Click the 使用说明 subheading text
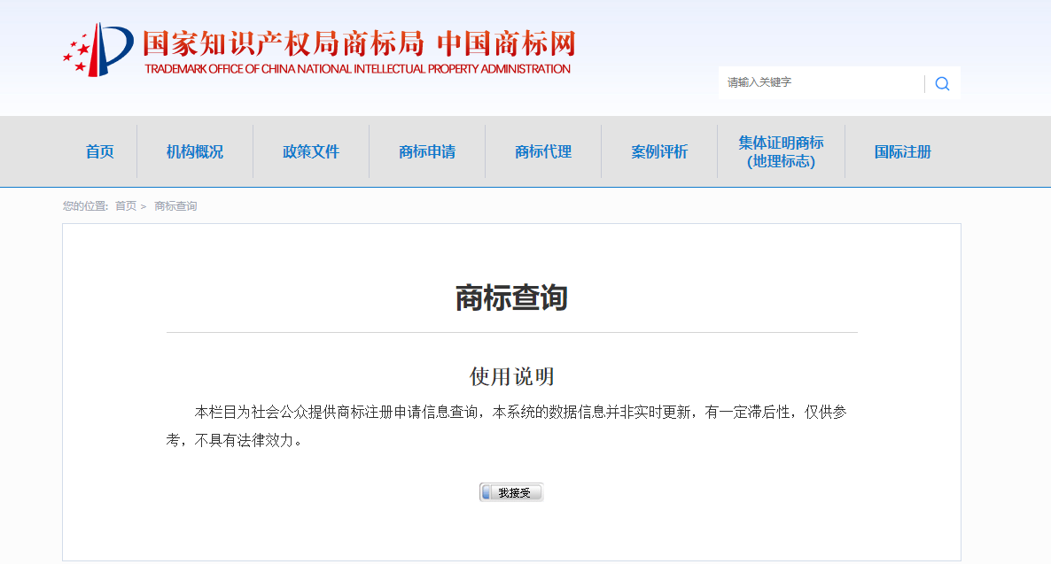 tap(511, 376)
